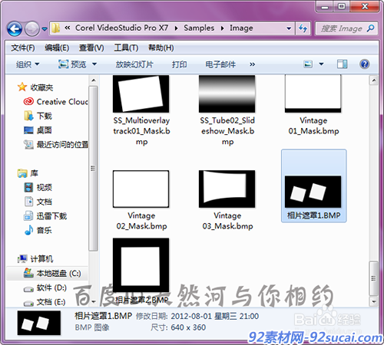Open the help question mark icon
Screen dimensions: 384x345
tap(365, 64)
